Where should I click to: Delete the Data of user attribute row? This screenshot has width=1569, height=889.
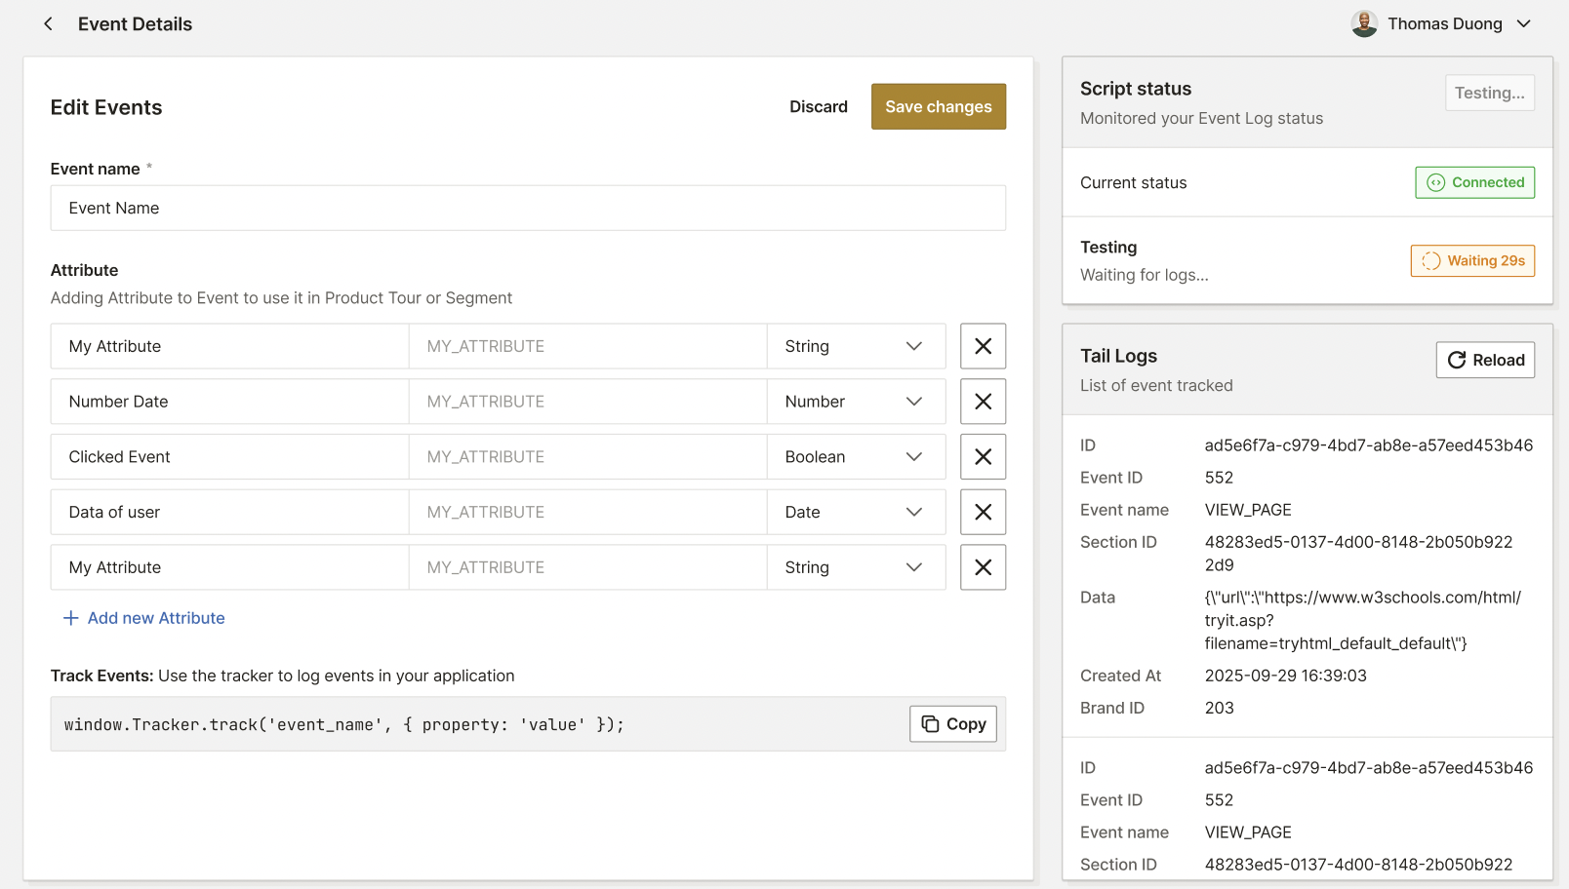(983, 512)
